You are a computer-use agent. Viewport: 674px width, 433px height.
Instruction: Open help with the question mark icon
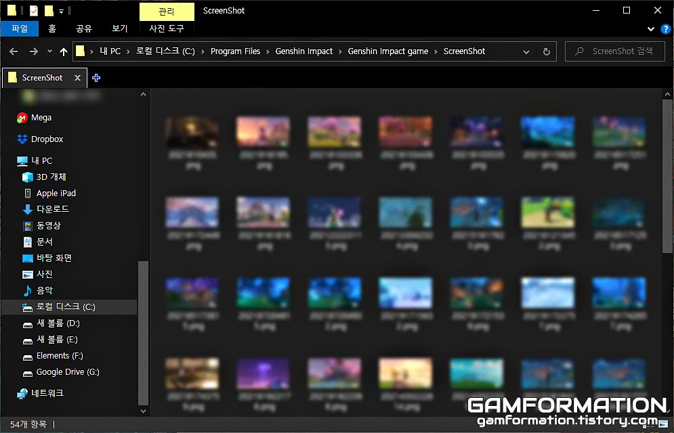pos(665,29)
